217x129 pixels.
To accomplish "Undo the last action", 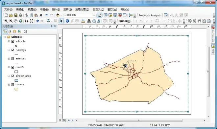I will click(47, 15).
